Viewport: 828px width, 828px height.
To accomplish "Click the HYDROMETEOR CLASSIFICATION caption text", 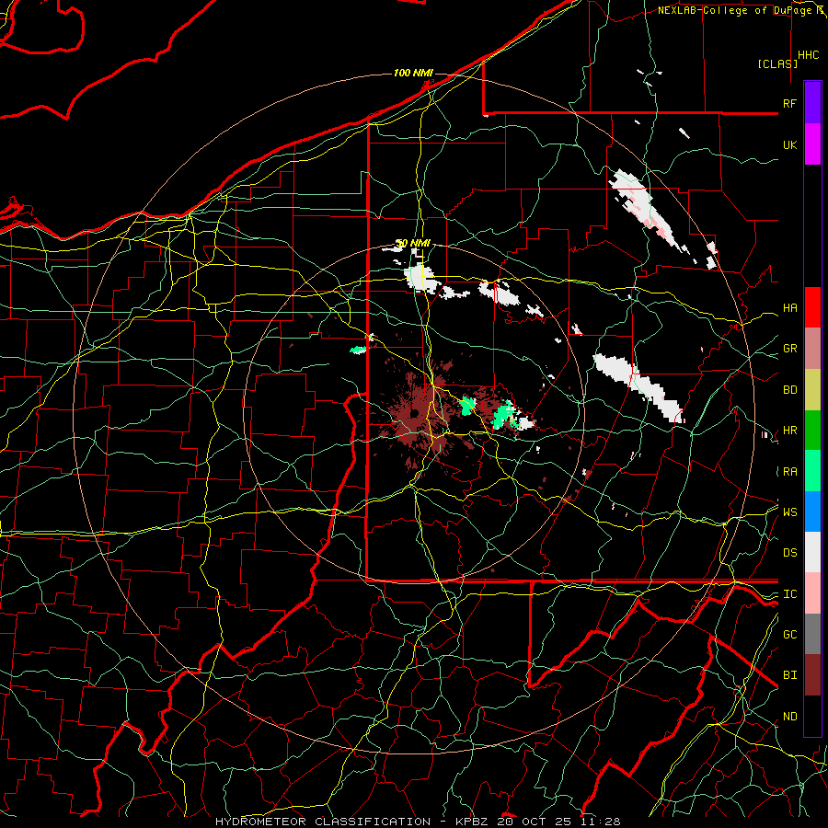I will pyautogui.click(x=323, y=822).
